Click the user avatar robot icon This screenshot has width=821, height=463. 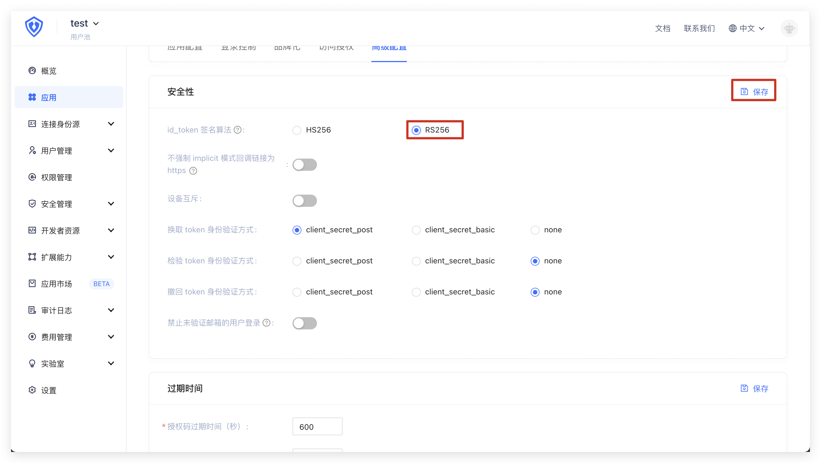(x=789, y=28)
